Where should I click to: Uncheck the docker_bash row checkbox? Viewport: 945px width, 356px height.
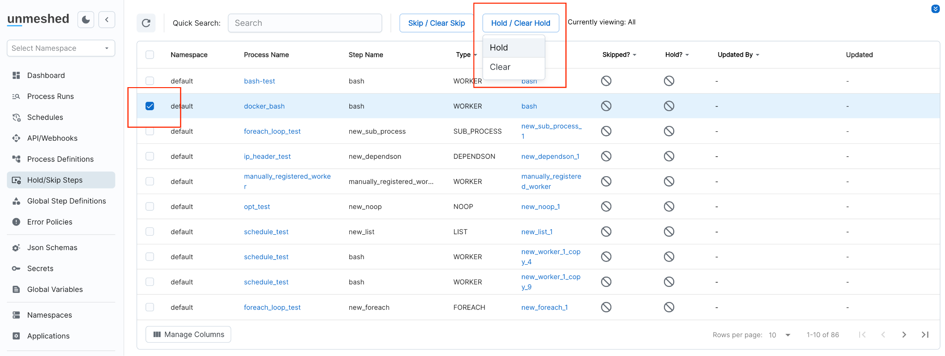tap(150, 106)
